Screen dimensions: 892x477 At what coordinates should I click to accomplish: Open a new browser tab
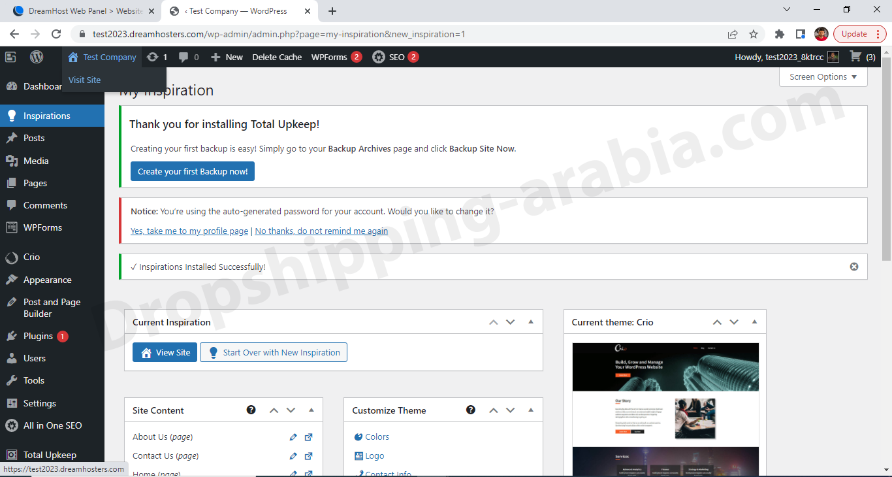click(x=332, y=11)
